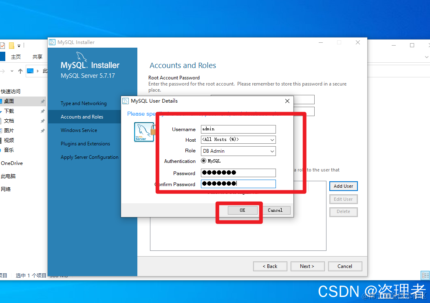Click the < Back button

pos(270,266)
